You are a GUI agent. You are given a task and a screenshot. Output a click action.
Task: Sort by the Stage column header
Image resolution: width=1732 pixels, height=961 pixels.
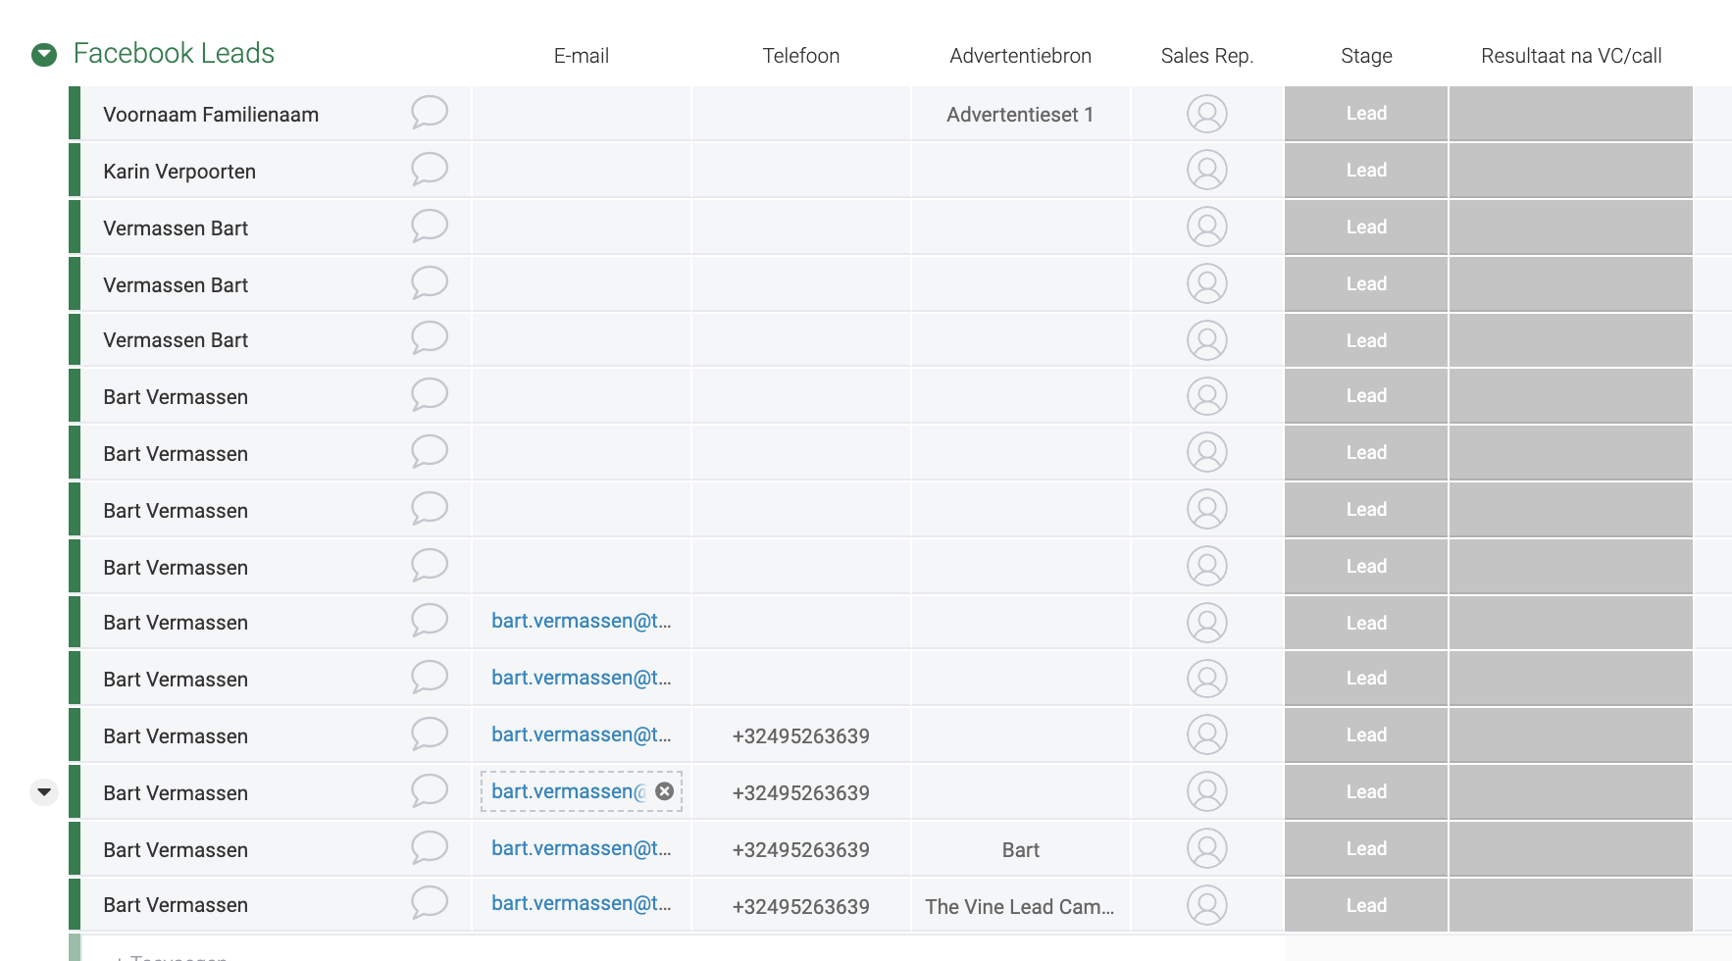pyautogui.click(x=1365, y=56)
